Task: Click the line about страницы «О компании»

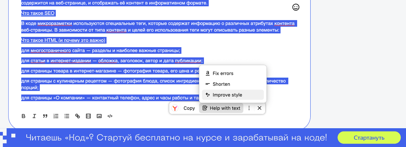Action: 110,98
